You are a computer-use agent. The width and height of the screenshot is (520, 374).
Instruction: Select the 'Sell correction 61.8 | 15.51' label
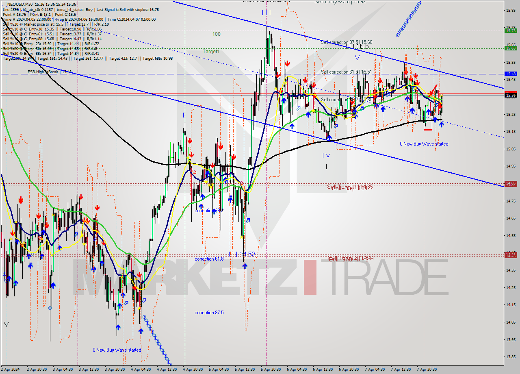click(x=346, y=72)
